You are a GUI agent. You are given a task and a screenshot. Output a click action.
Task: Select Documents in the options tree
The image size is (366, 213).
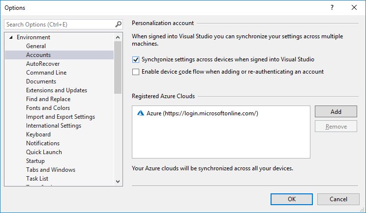click(41, 81)
